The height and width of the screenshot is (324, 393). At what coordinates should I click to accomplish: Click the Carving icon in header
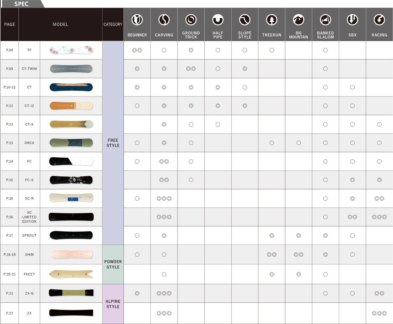pyautogui.click(x=164, y=20)
